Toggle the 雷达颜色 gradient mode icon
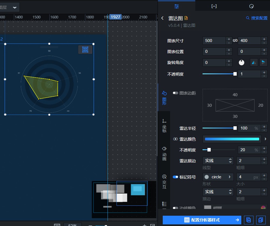 [x=175, y=139]
